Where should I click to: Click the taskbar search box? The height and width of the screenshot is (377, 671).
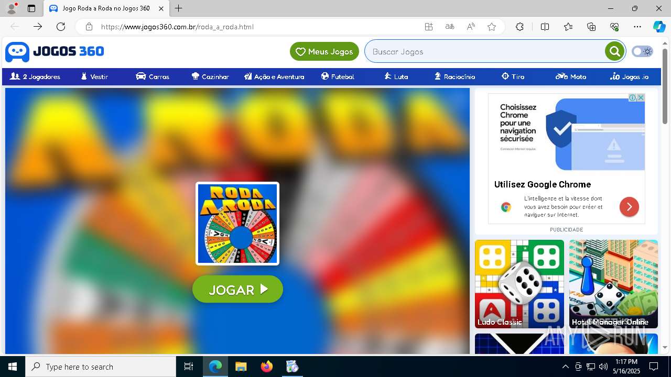101,367
